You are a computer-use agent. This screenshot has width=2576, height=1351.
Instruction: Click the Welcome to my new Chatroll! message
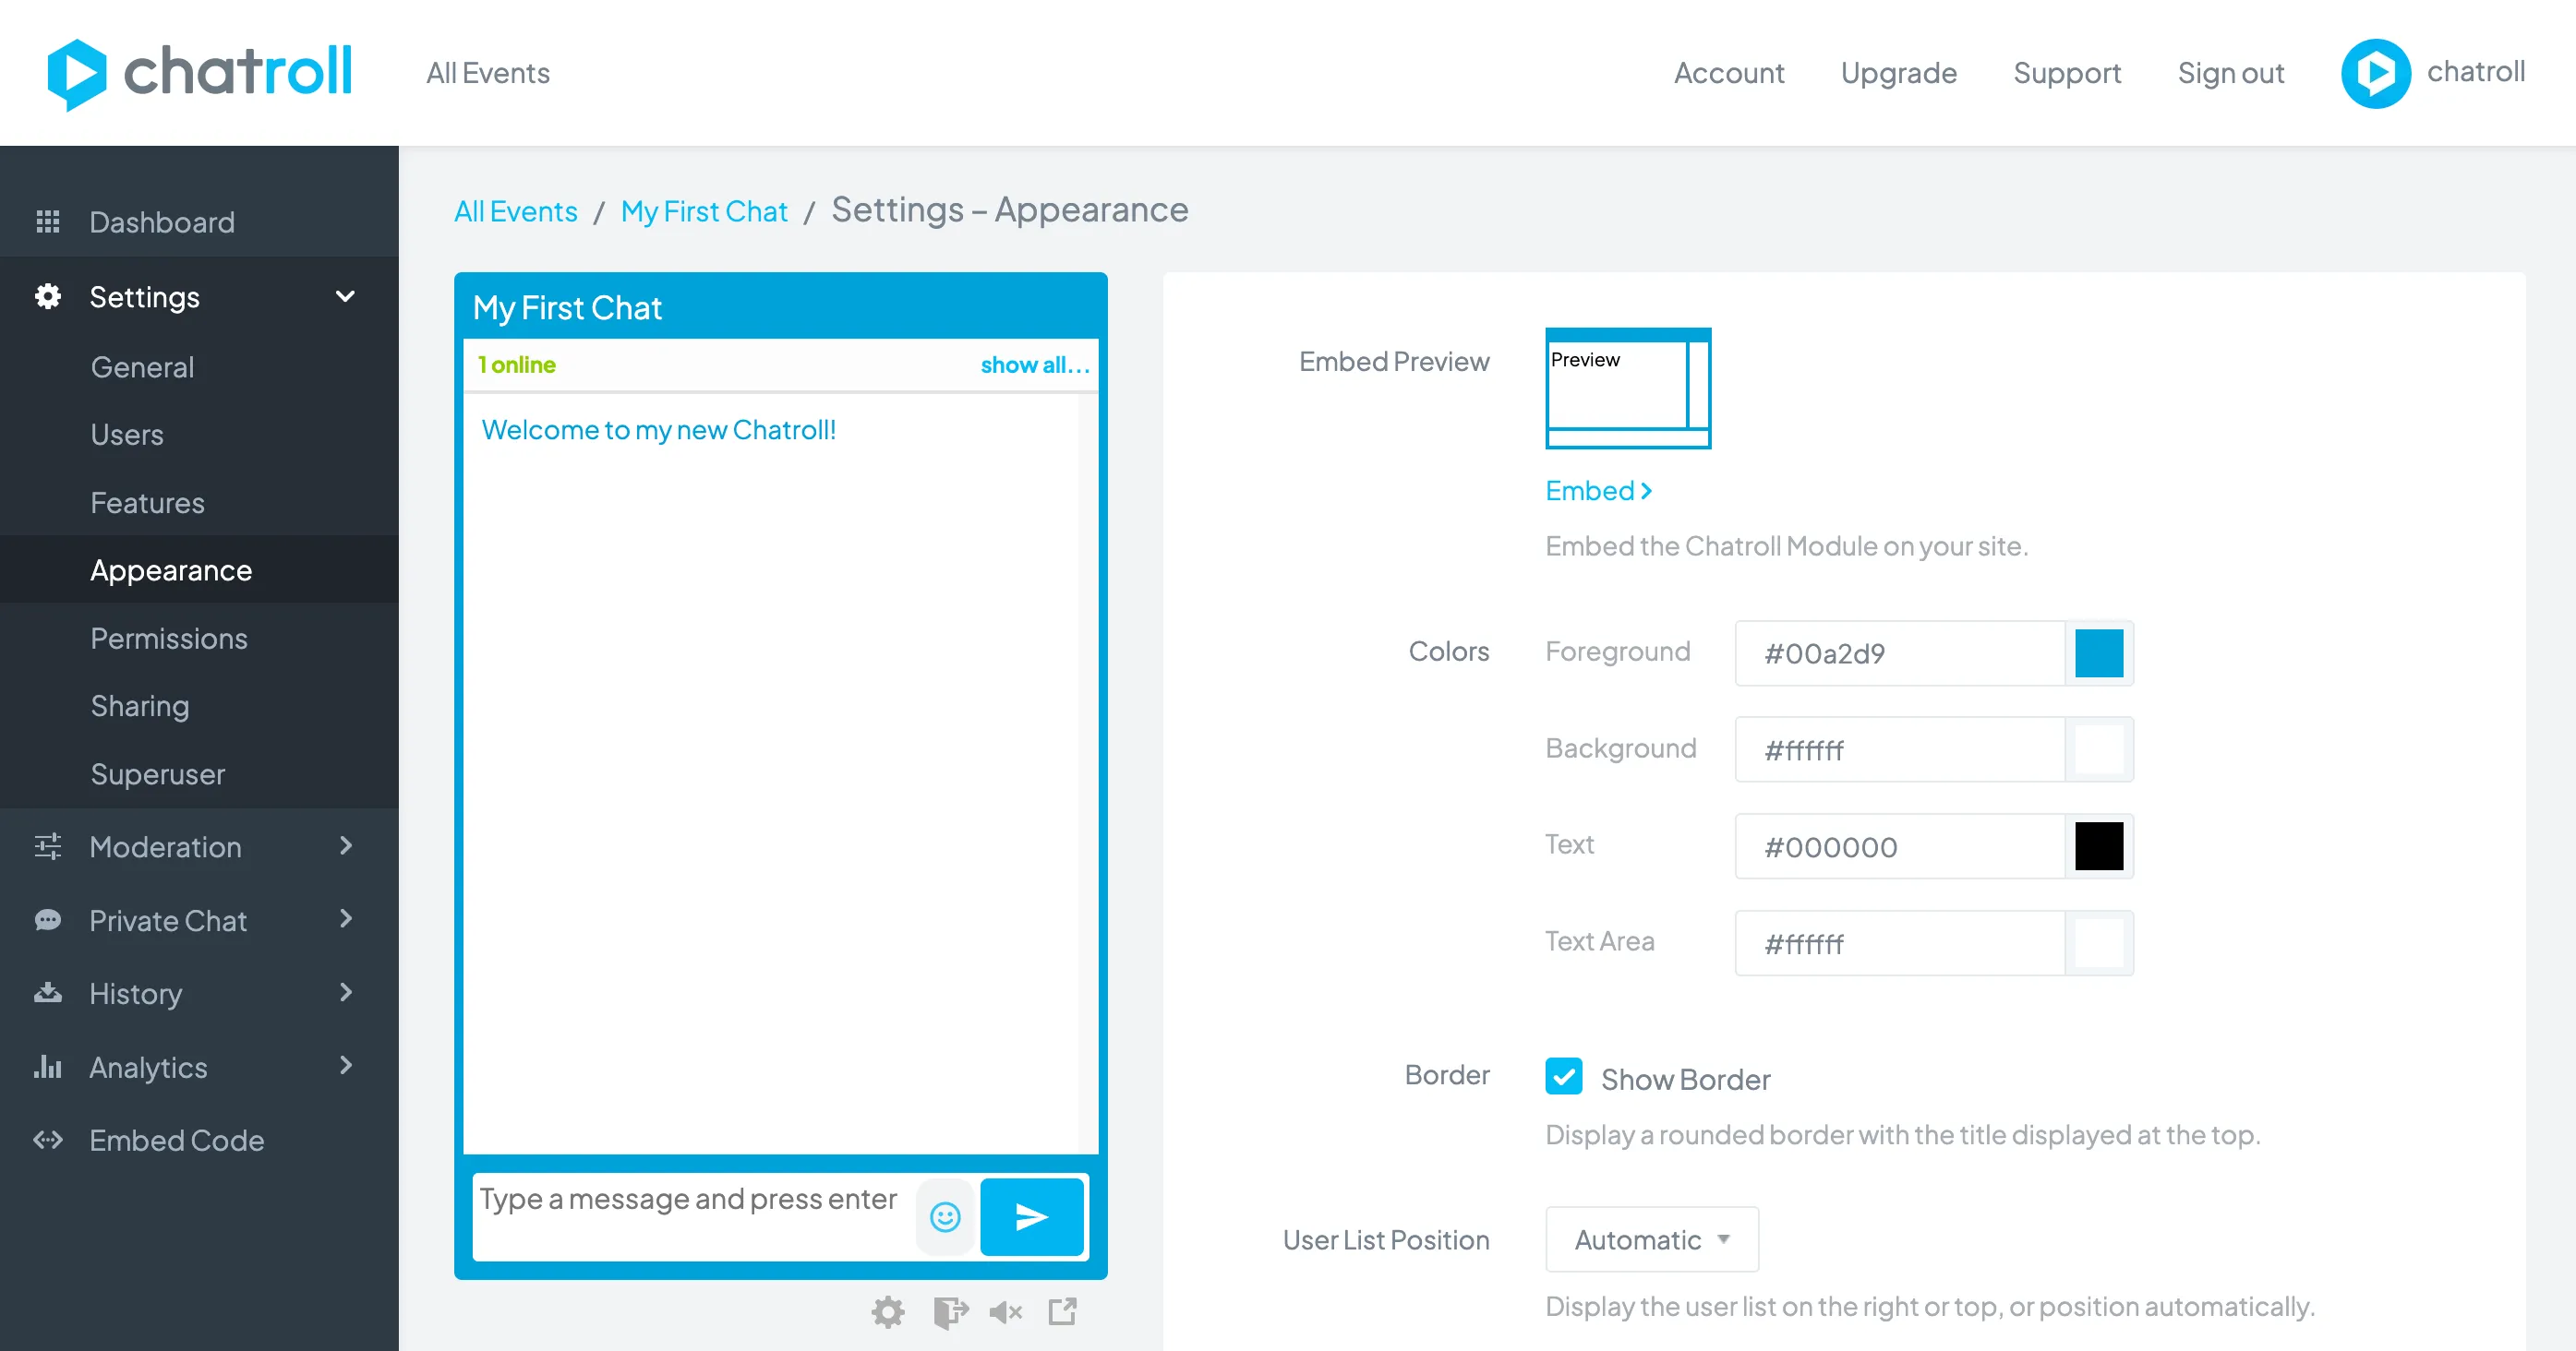point(658,430)
